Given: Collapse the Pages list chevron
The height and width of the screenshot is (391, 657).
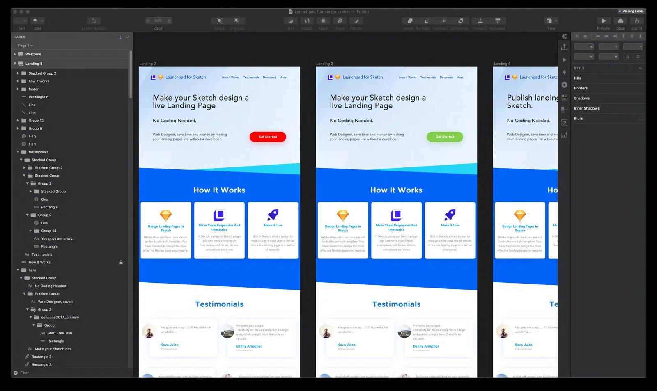Looking at the screenshot, I should (x=127, y=37).
